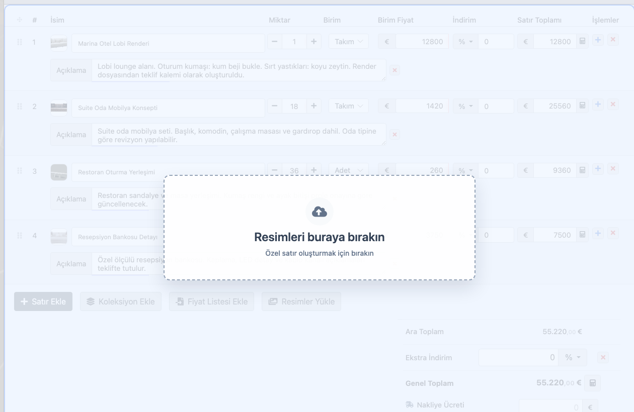Remove the Ekstra İndirim line
This screenshot has width=634, height=412.
(x=603, y=358)
